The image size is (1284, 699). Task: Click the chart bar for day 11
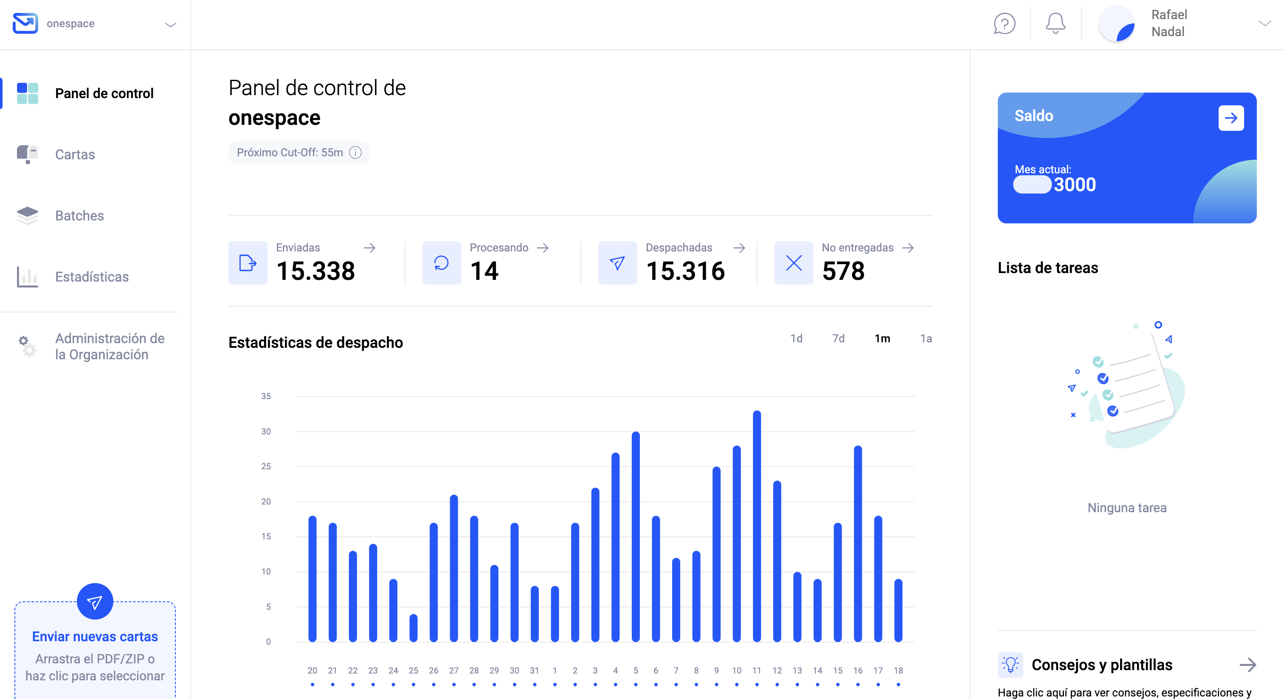(757, 526)
